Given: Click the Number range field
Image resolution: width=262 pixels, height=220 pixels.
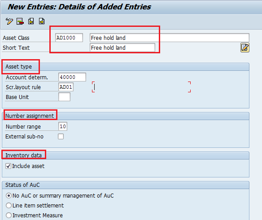Looking at the screenshot, I should 63,126.
